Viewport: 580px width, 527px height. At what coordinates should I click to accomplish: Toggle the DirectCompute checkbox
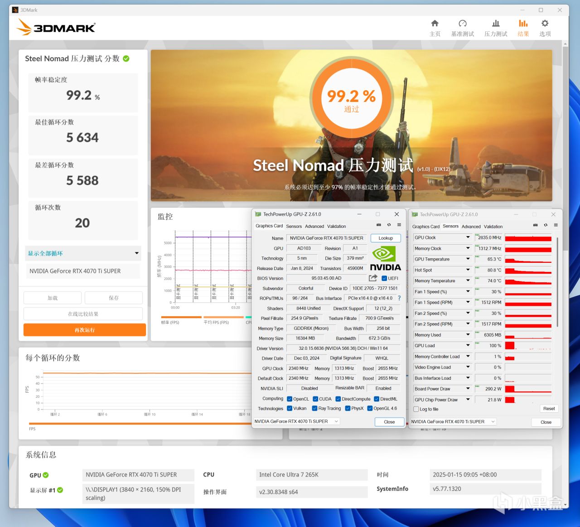[x=338, y=399]
